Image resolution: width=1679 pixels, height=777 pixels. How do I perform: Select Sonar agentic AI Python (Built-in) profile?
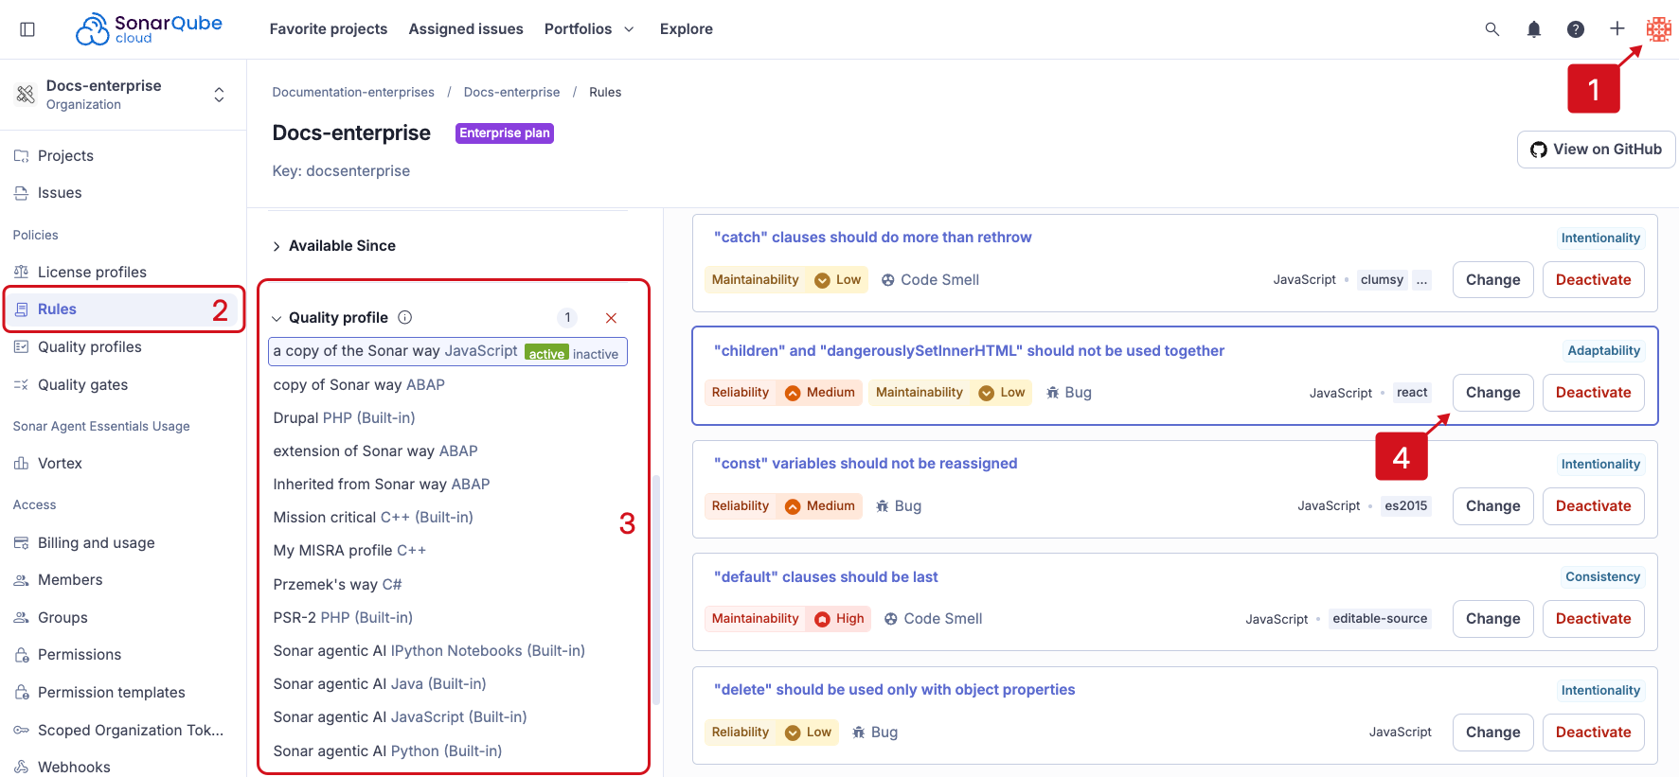[x=387, y=751]
